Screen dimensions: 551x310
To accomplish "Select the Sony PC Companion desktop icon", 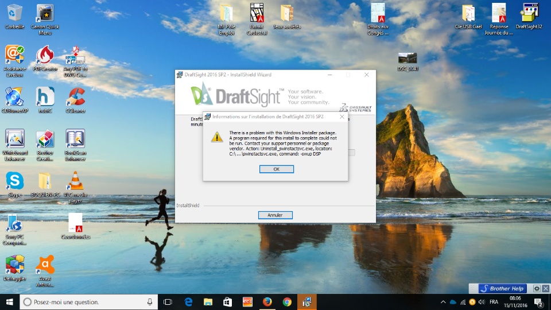I will [x=14, y=229].
